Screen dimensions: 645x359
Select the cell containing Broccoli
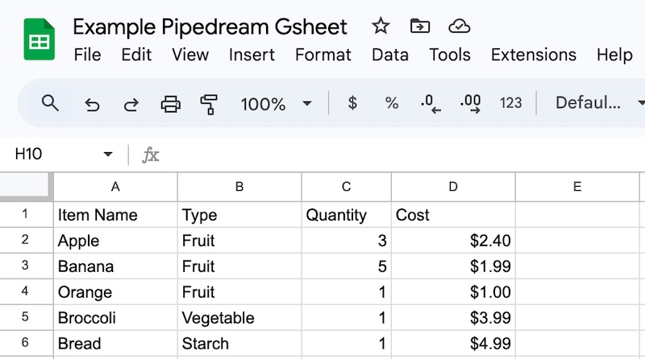point(115,318)
